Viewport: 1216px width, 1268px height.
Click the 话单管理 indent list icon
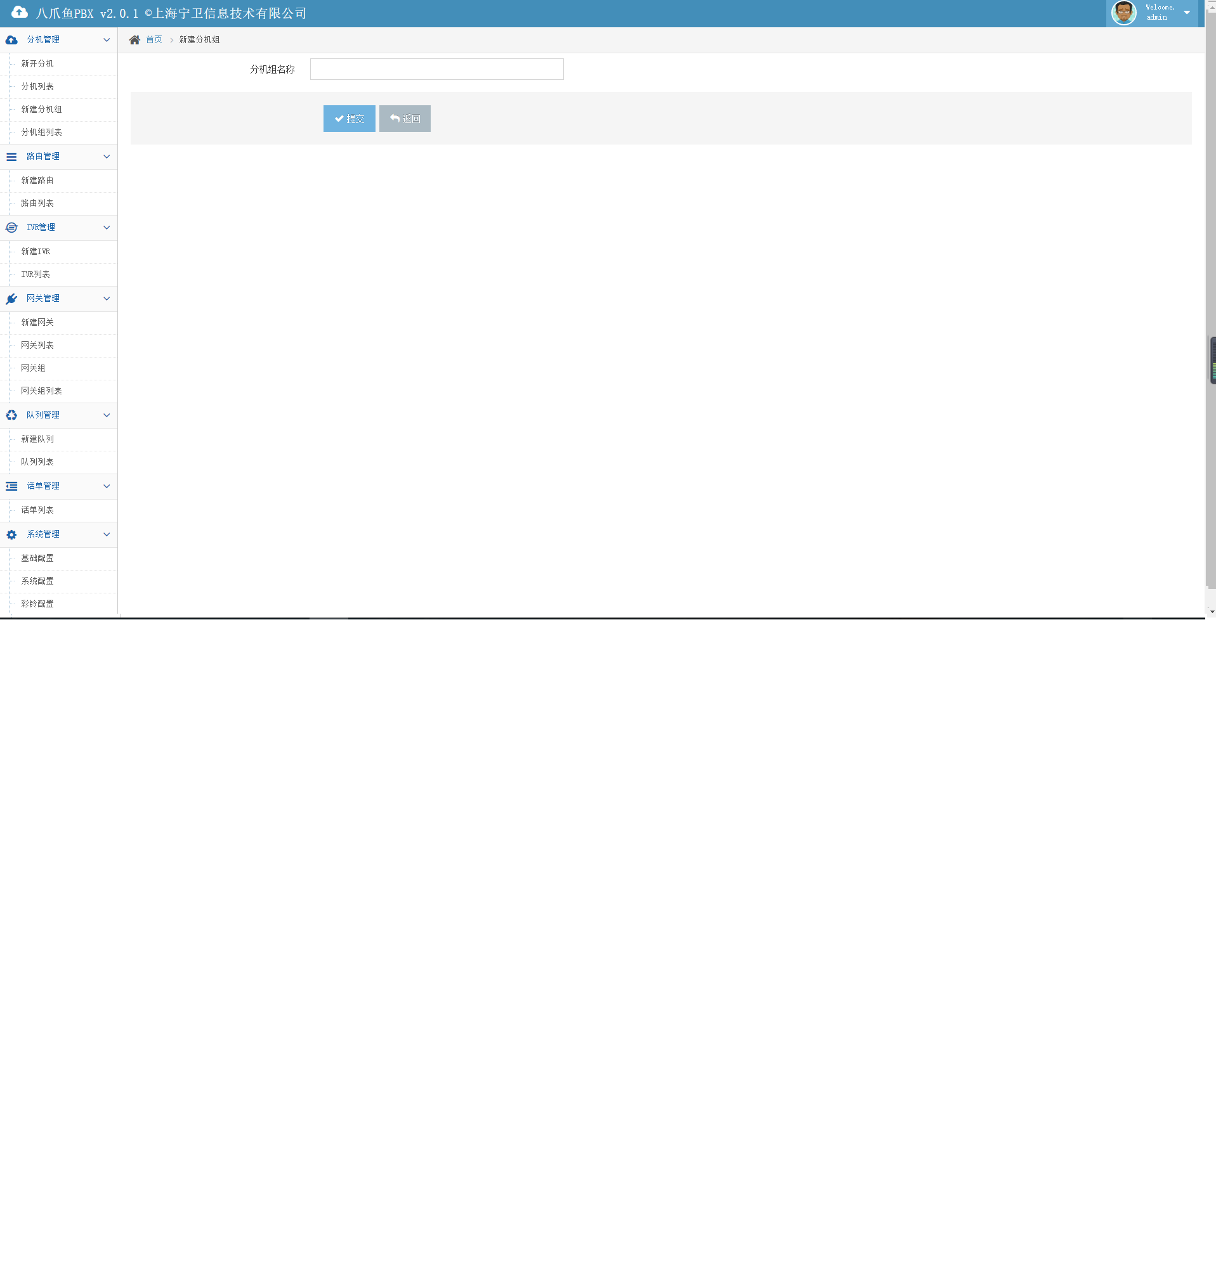pyautogui.click(x=11, y=486)
